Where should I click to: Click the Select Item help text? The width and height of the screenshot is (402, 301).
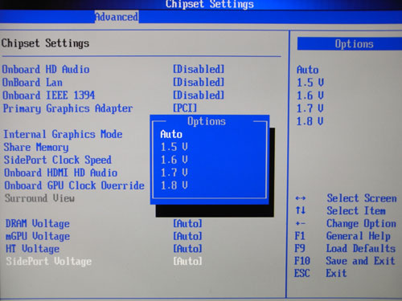(356, 211)
